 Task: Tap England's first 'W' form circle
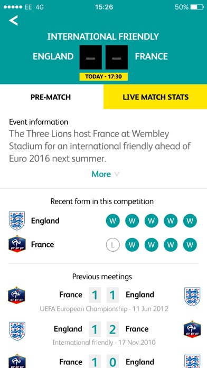pyautogui.click(x=113, y=221)
